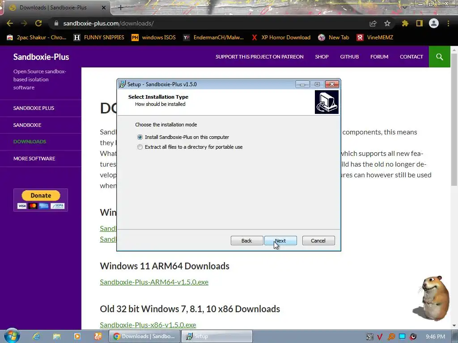The height and width of the screenshot is (343, 458).
Task: Click the green website search icon
Action: 439,57
